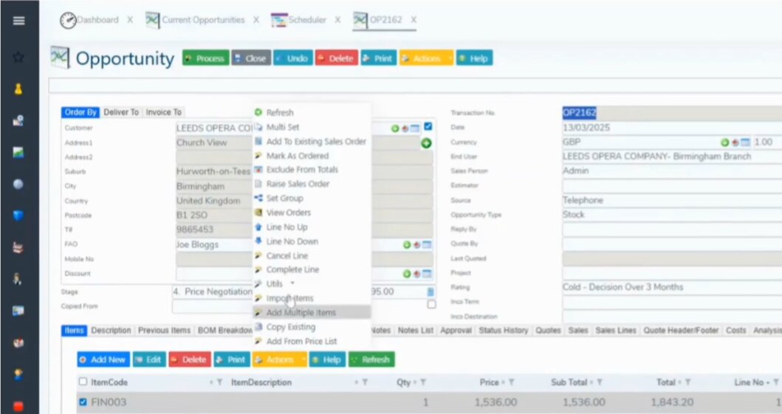Open the hamburger menu in the sidebar
Screen dimensions: 782x414
(18, 21)
